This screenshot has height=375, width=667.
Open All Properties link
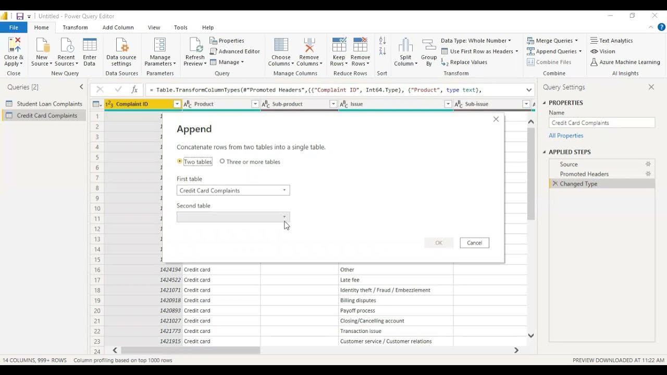(566, 135)
